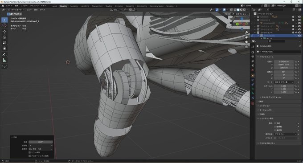Toggle the コレクション 4 exclude checkbox
303x163 pixels.
(x=293, y=33)
